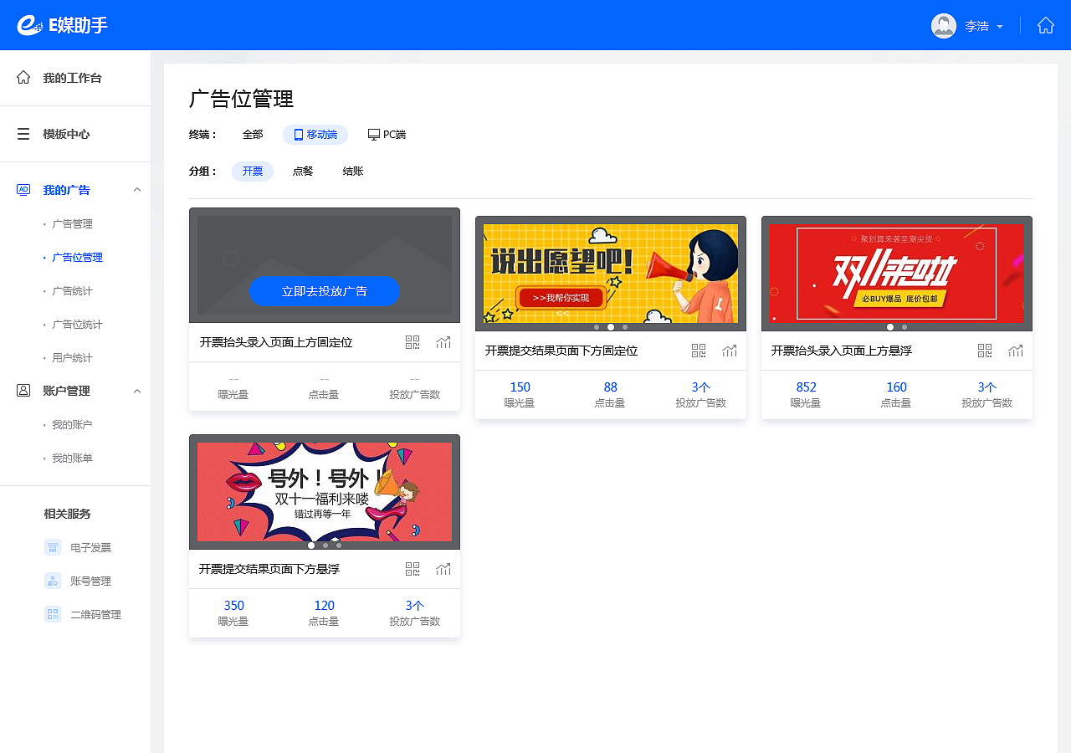1071x753 pixels.
Task: Open the 账号管理 service link
Action: pyautogui.click(x=90, y=581)
